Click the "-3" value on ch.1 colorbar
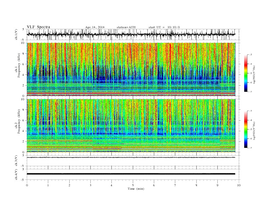Screen dimensions: 269x208 click(250, 55)
